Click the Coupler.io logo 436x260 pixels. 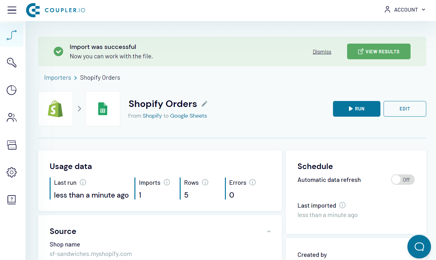click(56, 10)
